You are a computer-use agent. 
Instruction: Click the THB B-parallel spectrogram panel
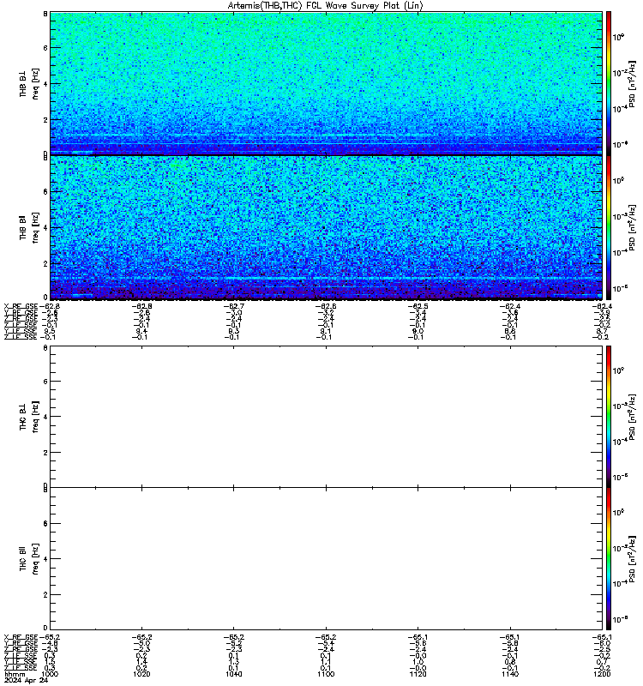coord(326,227)
